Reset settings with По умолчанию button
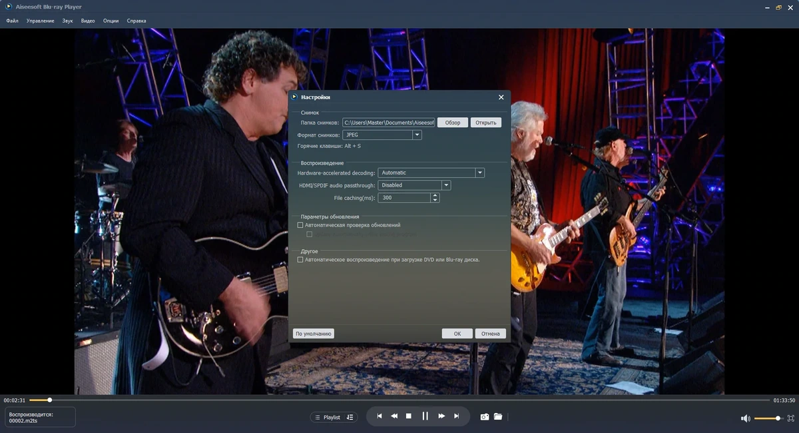Screen dimensions: 799x433 tap(314, 334)
